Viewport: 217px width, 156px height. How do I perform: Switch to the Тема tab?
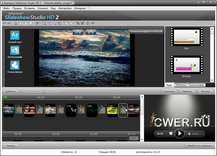point(169,85)
